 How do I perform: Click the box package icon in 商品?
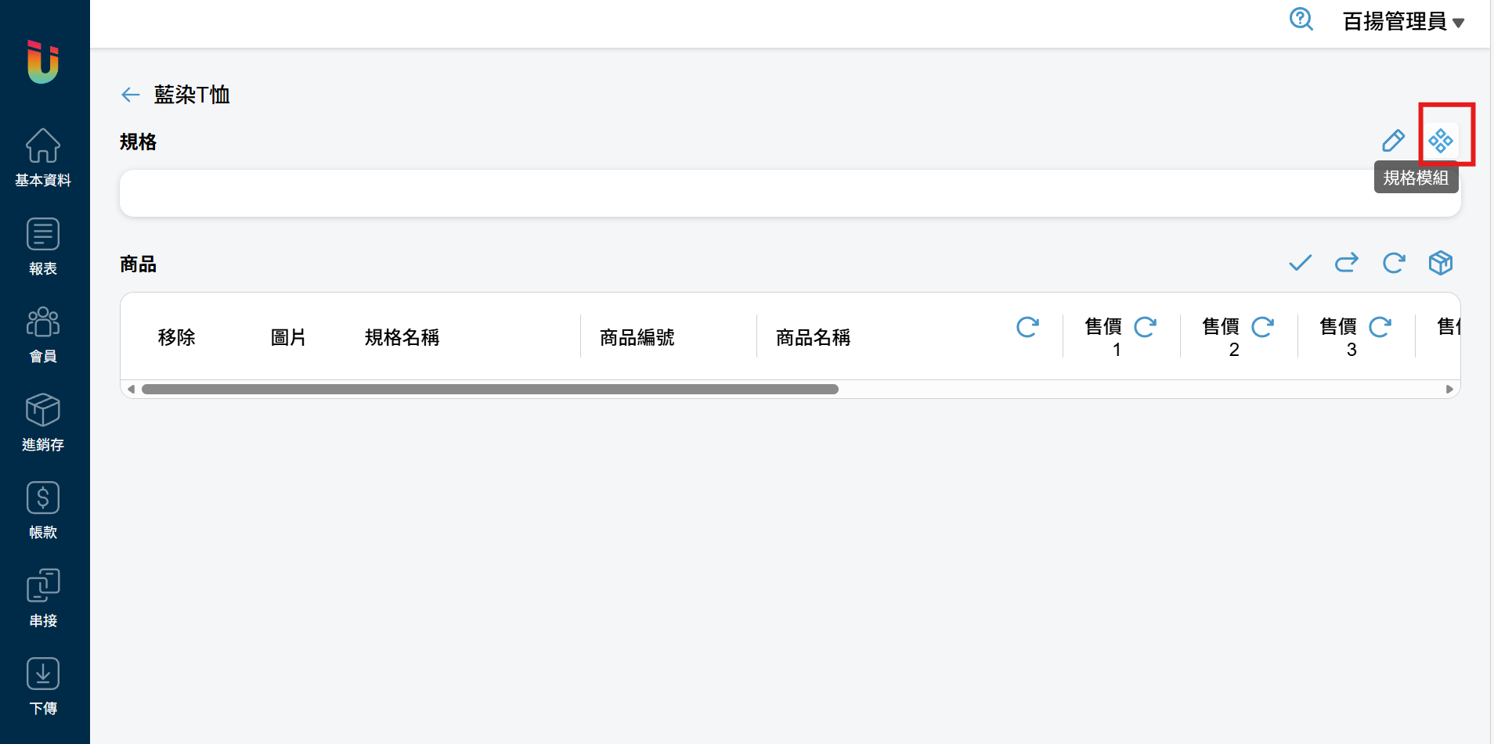(1441, 263)
